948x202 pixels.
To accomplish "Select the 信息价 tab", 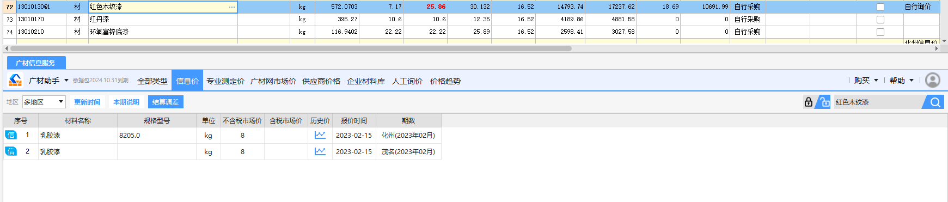I will click(187, 81).
